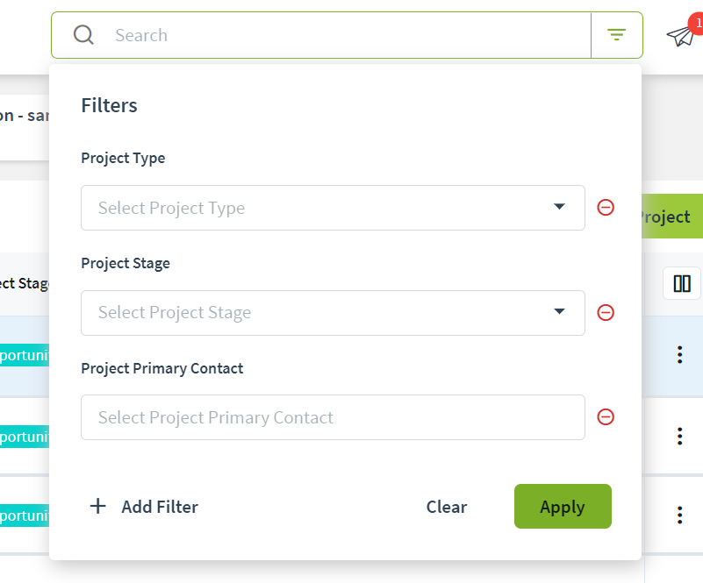Click the green Project button behind the panel
Image resolution: width=703 pixels, height=583 pixels.
click(670, 217)
